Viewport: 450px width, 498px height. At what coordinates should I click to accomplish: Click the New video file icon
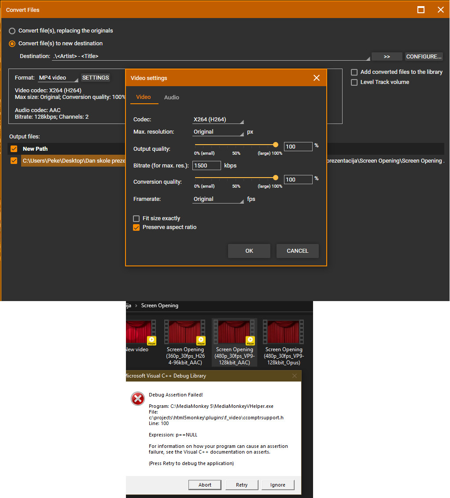139,333
